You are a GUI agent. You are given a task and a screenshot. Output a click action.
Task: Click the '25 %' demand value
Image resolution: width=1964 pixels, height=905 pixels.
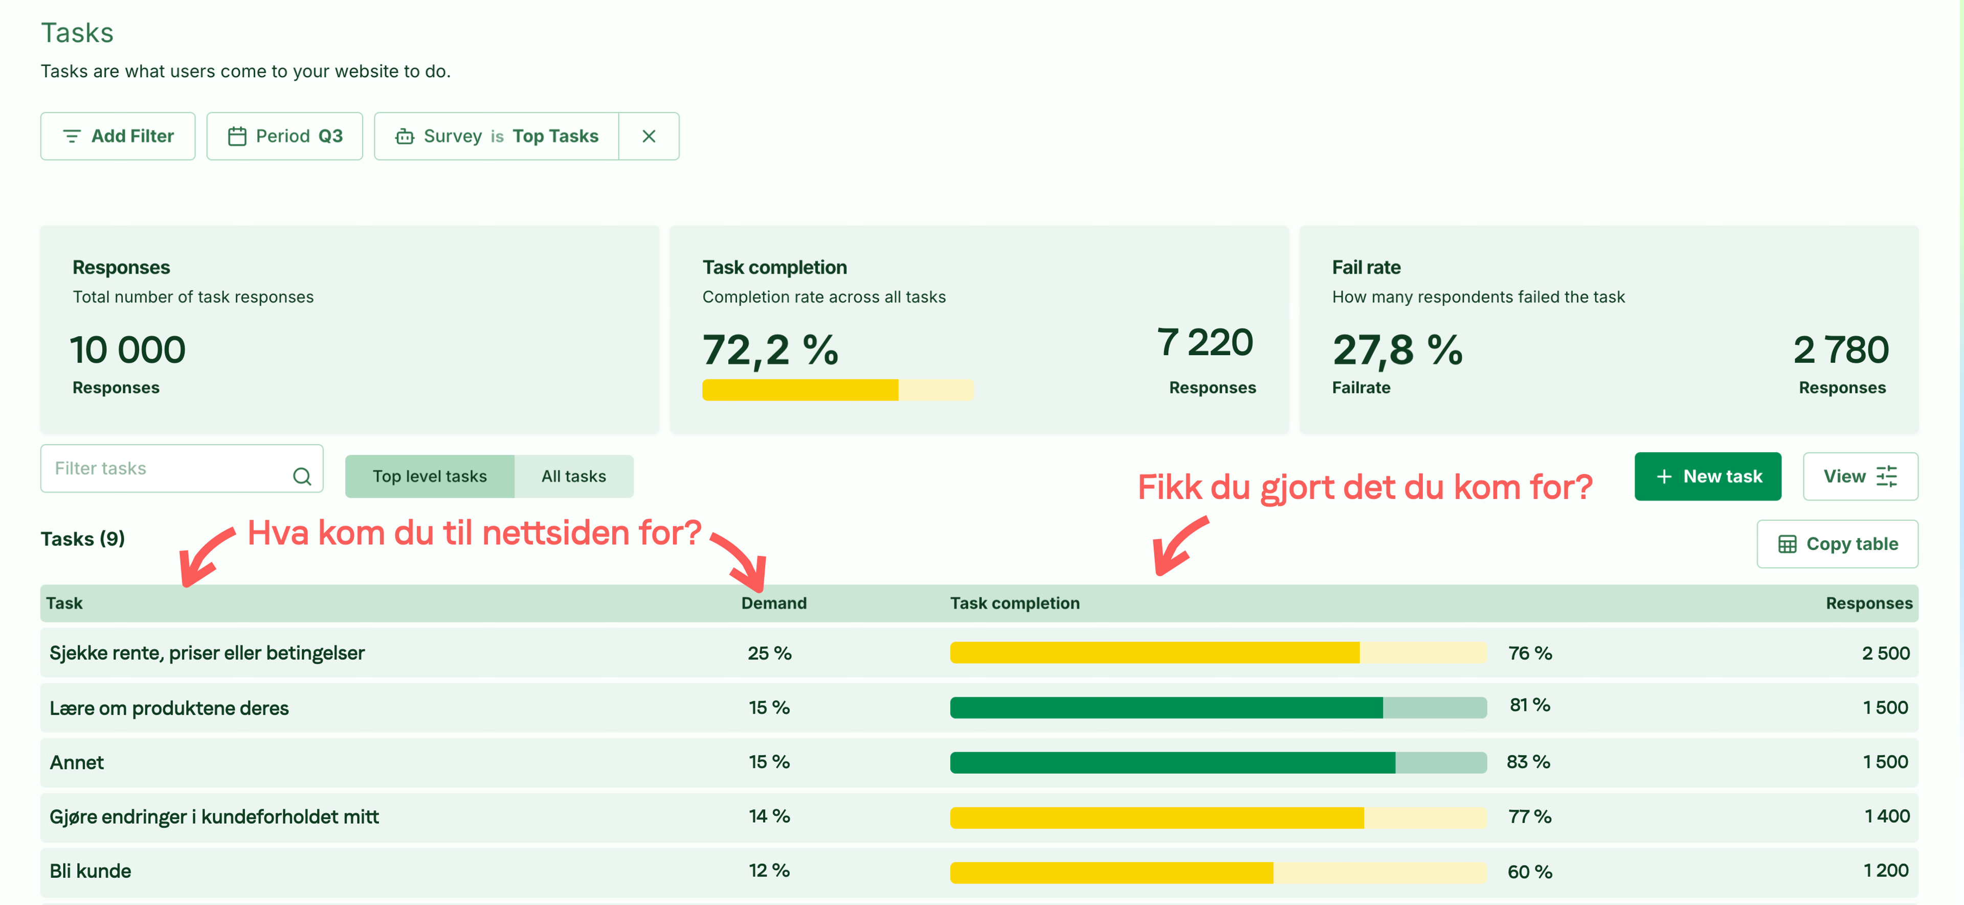coord(769,653)
